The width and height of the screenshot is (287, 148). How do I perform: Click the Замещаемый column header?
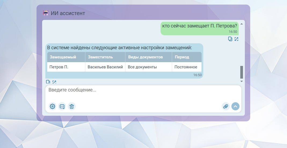[x=63, y=57]
